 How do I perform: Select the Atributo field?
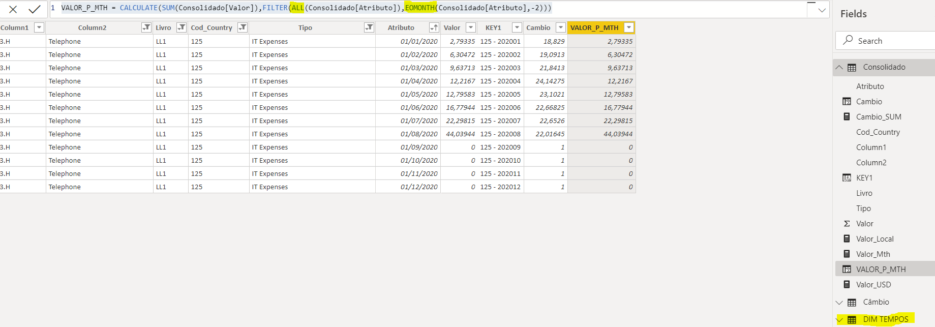coord(870,86)
